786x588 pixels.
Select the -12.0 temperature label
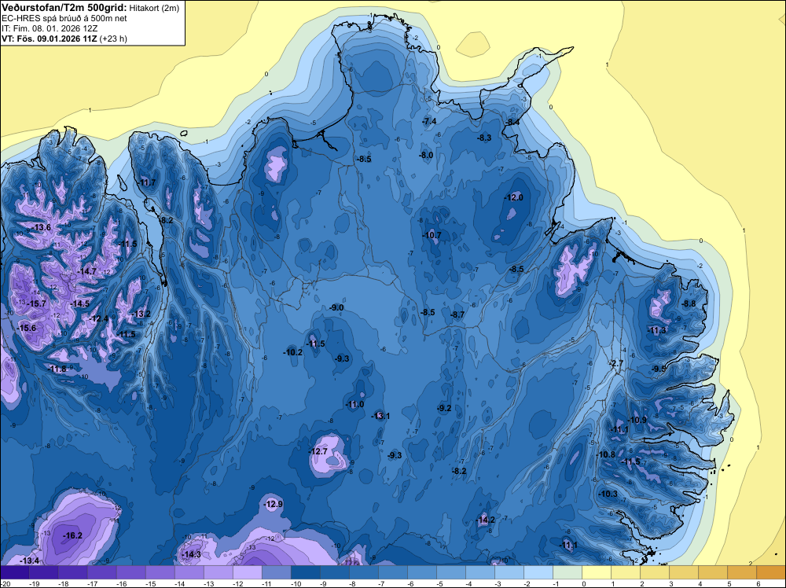pos(514,197)
